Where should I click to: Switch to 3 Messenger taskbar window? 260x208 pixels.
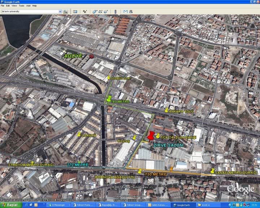click(59, 205)
